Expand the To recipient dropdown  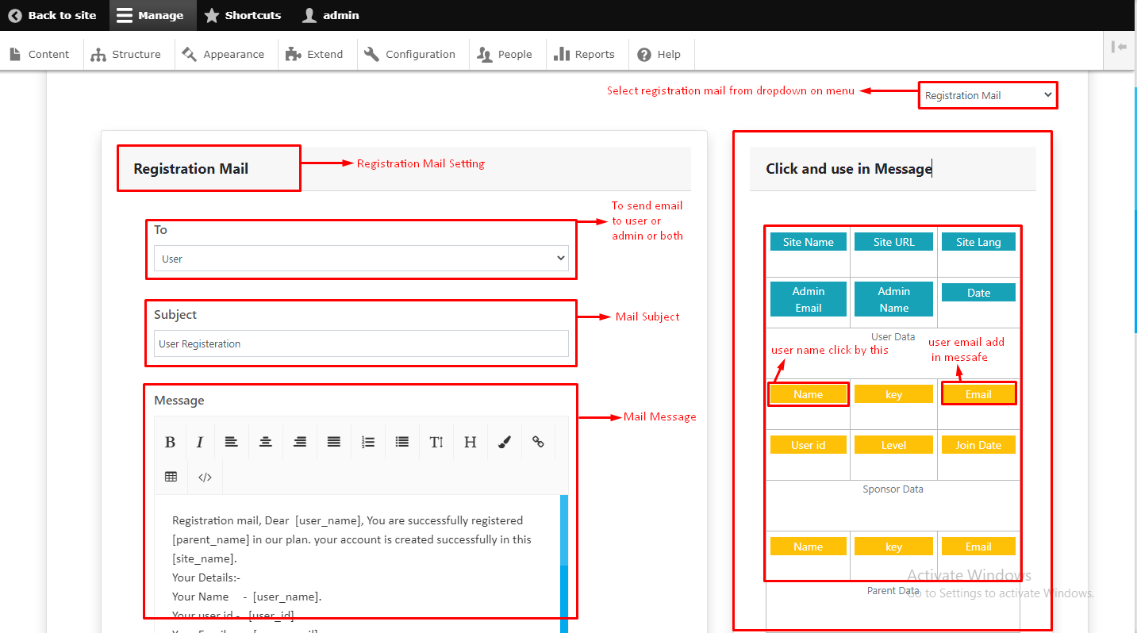click(x=361, y=259)
